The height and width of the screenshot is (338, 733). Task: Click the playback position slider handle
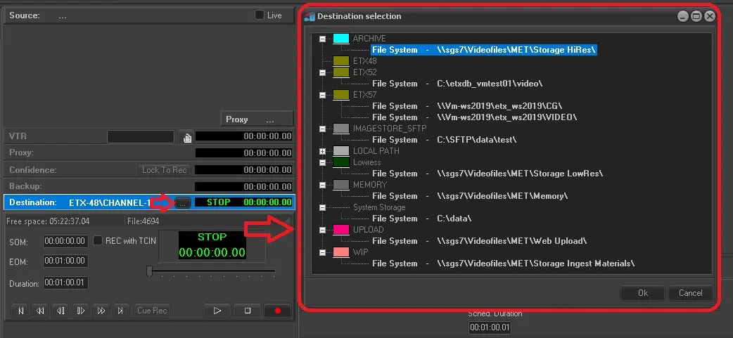tap(149, 271)
